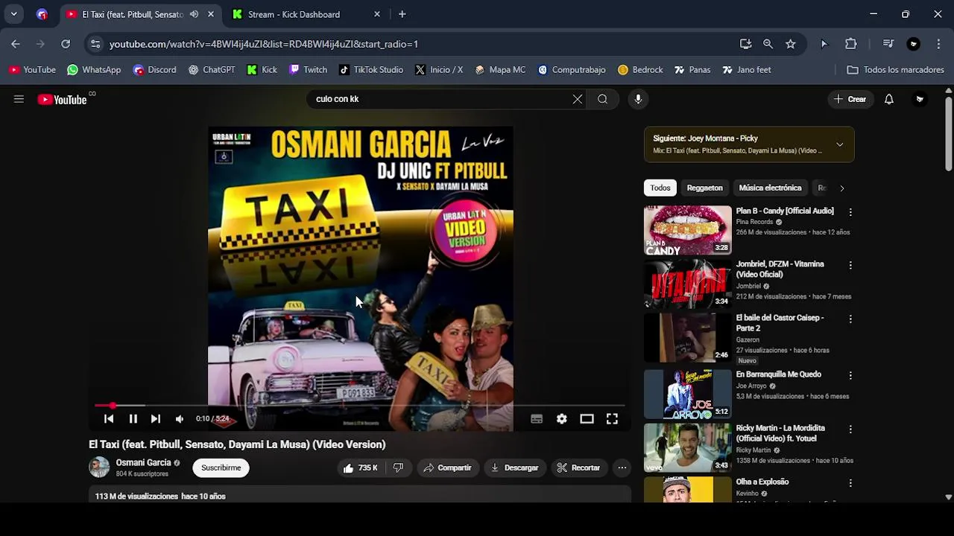Open the Jombriel Vitamina thumbnail
The width and height of the screenshot is (954, 536).
coord(688,284)
